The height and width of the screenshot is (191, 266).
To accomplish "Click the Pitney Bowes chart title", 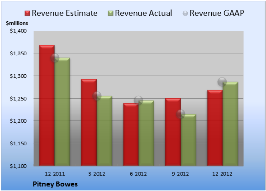I will point(55,184).
